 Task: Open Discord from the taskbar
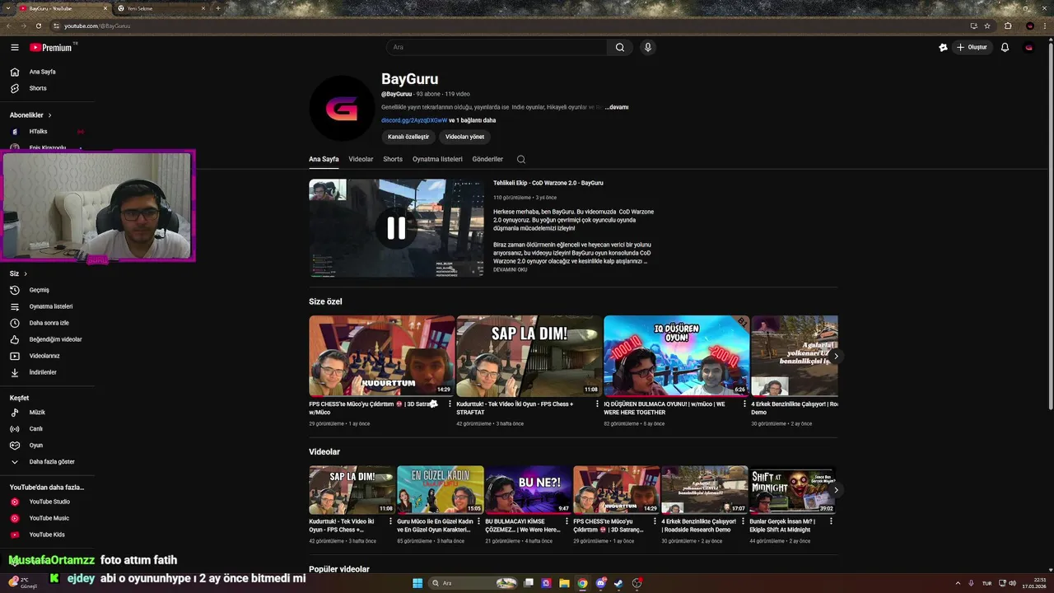[600, 583]
